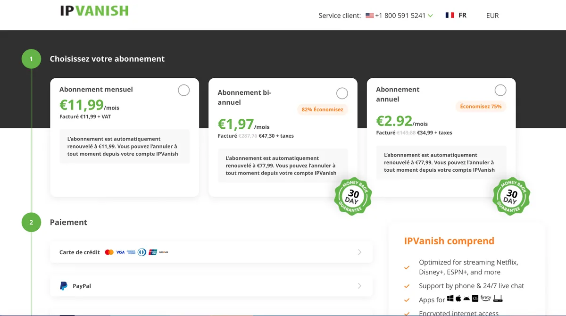The image size is (566, 316).
Task: Click the +1 800 591 5241 phone number
Action: 400,16
